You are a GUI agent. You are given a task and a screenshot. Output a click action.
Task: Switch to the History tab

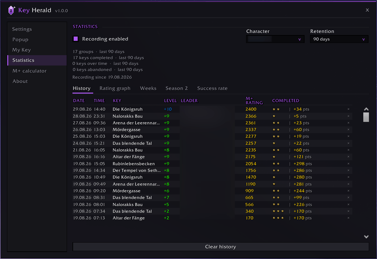pos(82,88)
